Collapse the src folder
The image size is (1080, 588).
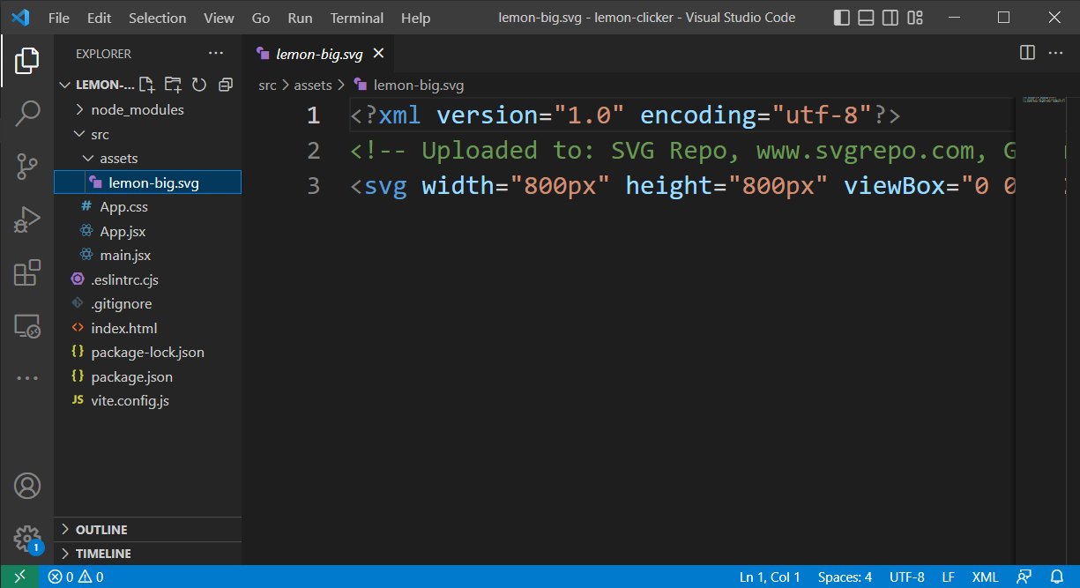tap(147, 135)
